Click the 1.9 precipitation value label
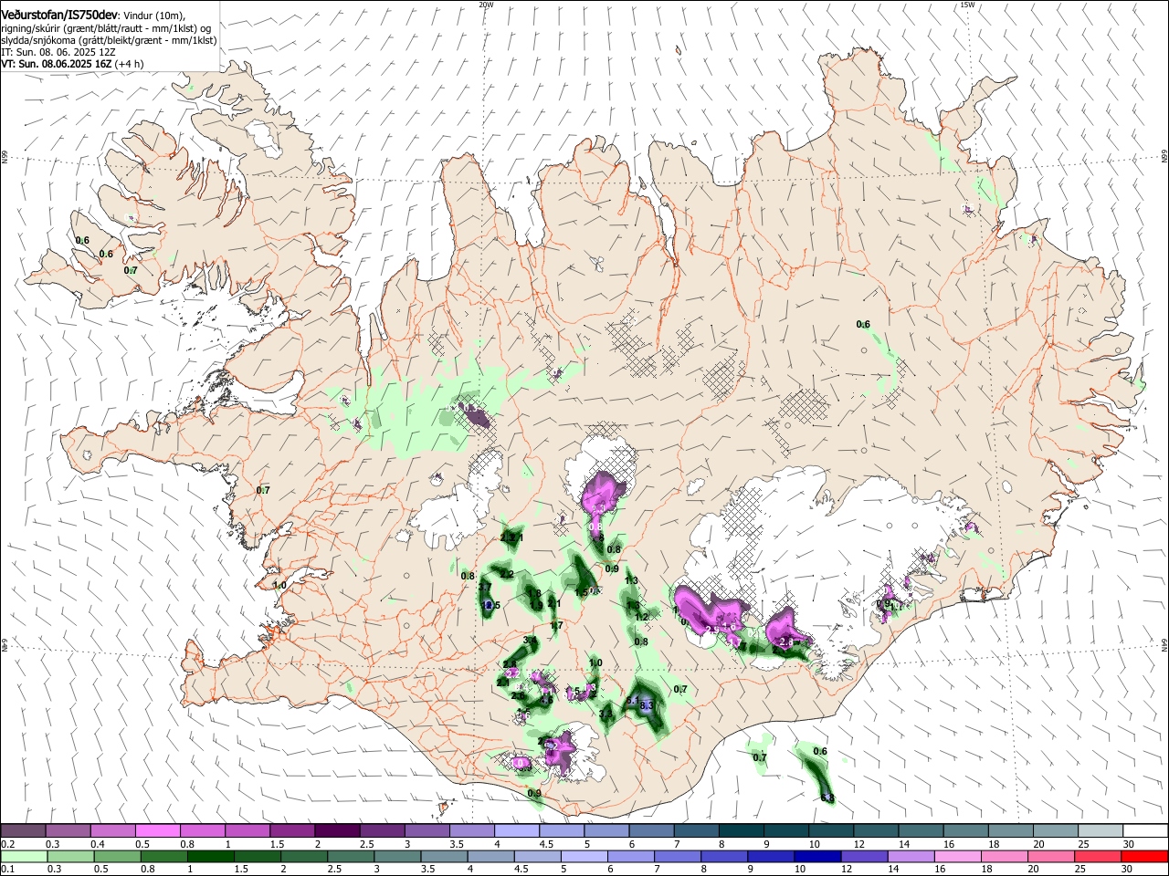The image size is (1169, 876). [536, 605]
